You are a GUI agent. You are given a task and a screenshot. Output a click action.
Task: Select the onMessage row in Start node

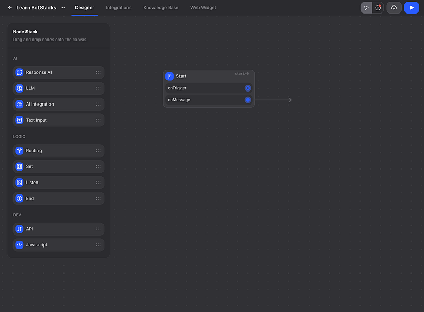tap(209, 100)
